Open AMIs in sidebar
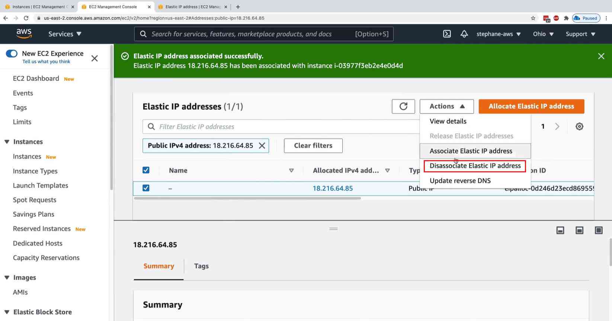The height and width of the screenshot is (321, 612). point(20,292)
